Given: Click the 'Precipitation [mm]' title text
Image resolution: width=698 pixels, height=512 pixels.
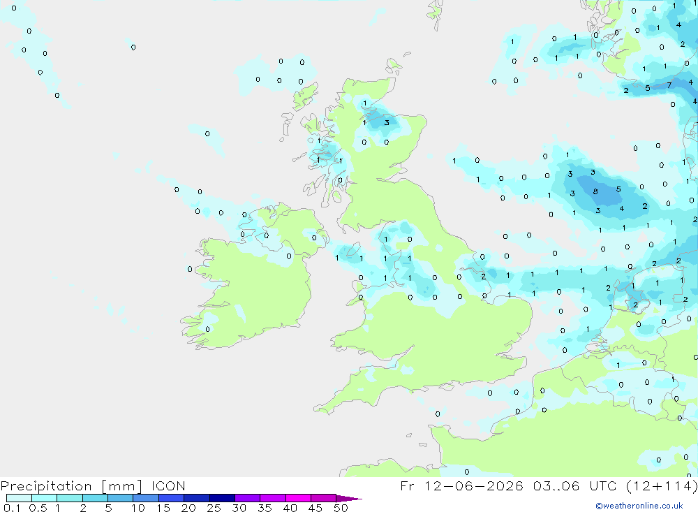Looking at the screenshot, I should tap(71, 486).
